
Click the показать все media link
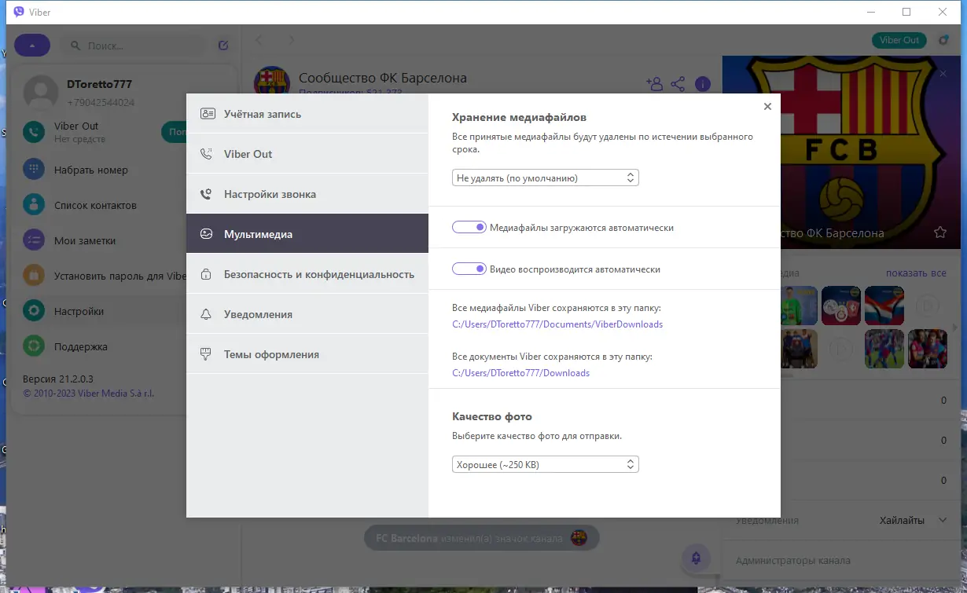(916, 273)
